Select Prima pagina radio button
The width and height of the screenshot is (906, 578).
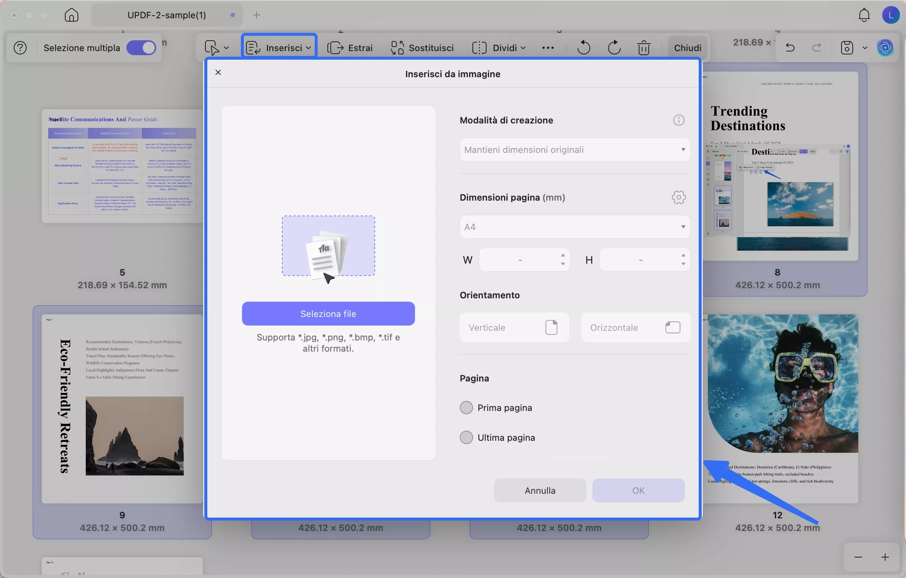[466, 408]
